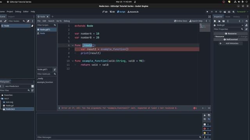Open script attached to Node in tree
250x140 pixels.
pyautogui.click(x=32, y=26)
